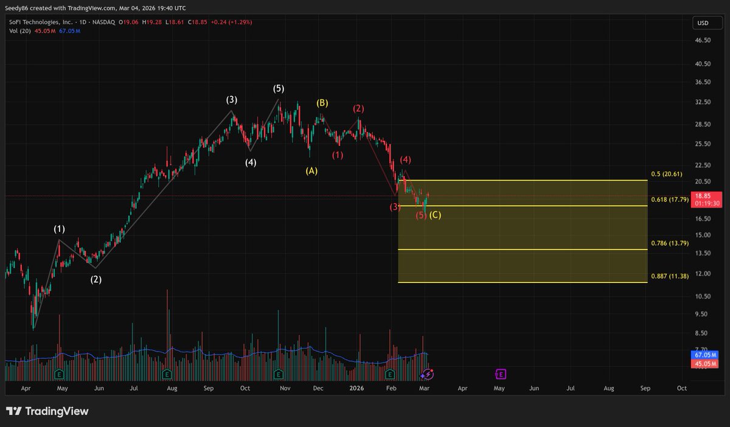
Task: Select the red wave label (1)
Action: (338, 155)
